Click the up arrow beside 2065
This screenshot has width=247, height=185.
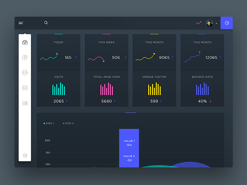[x=67, y=101]
